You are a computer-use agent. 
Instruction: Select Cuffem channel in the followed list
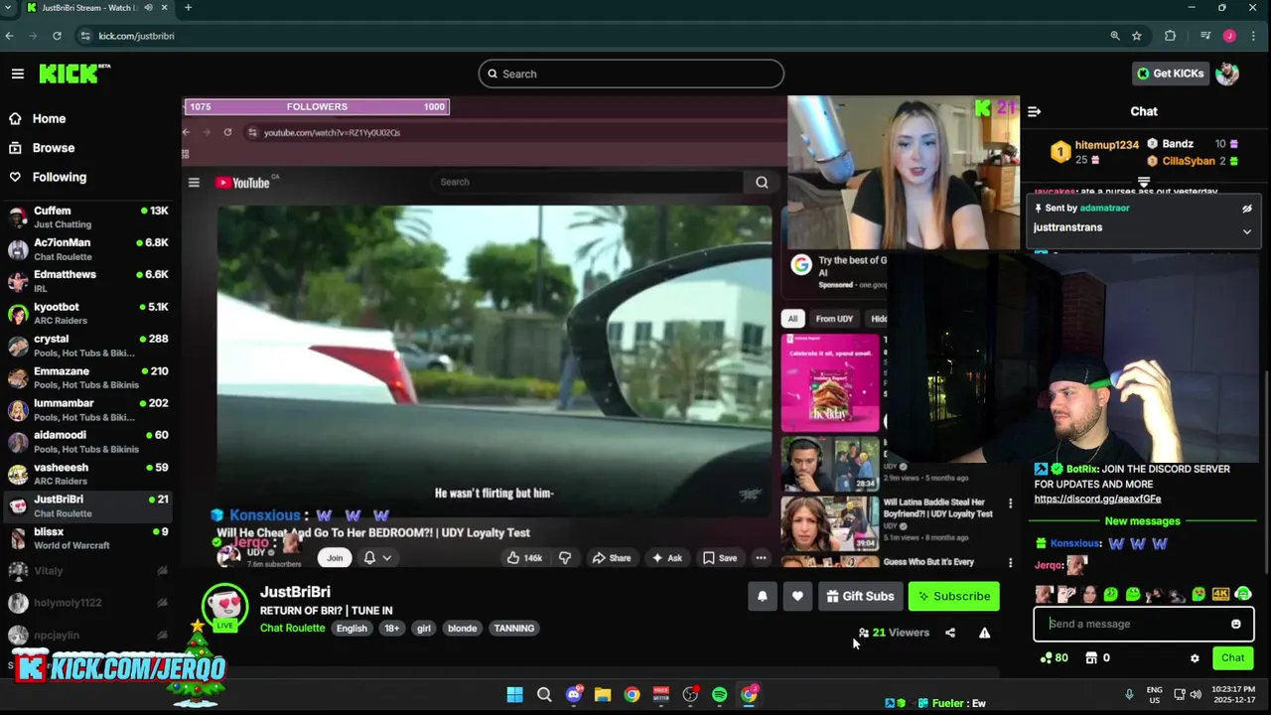click(87, 217)
